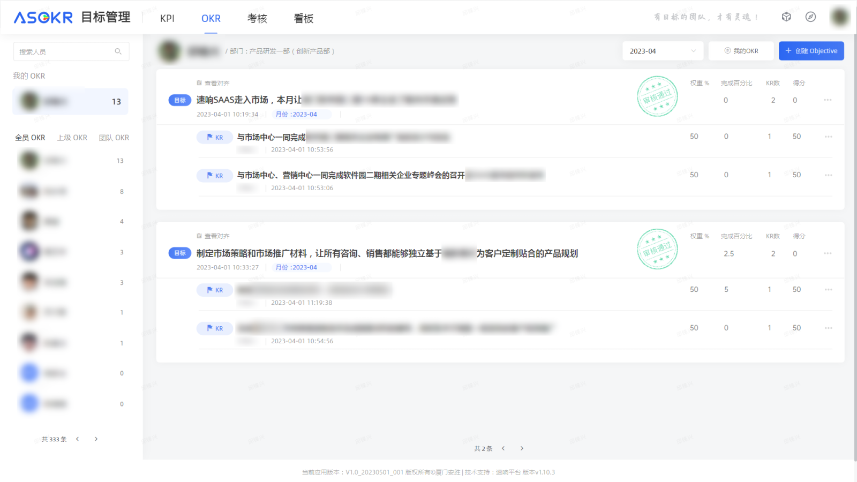Select the 上级 OKR tab

(x=72, y=138)
